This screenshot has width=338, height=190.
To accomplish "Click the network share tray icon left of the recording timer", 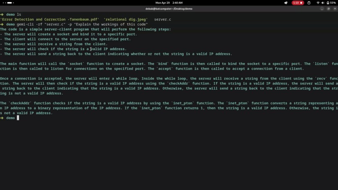I will (286, 3).
